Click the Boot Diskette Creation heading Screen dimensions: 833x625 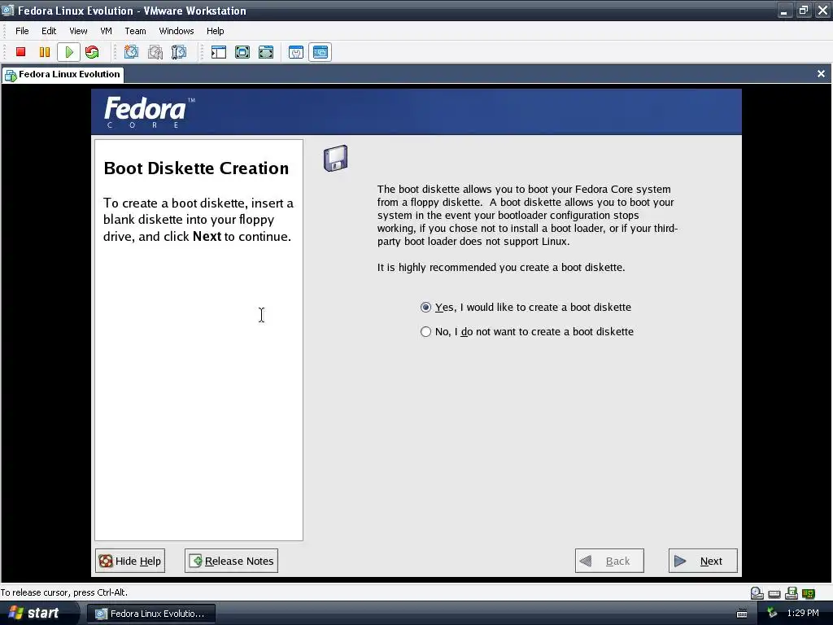[x=196, y=168]
